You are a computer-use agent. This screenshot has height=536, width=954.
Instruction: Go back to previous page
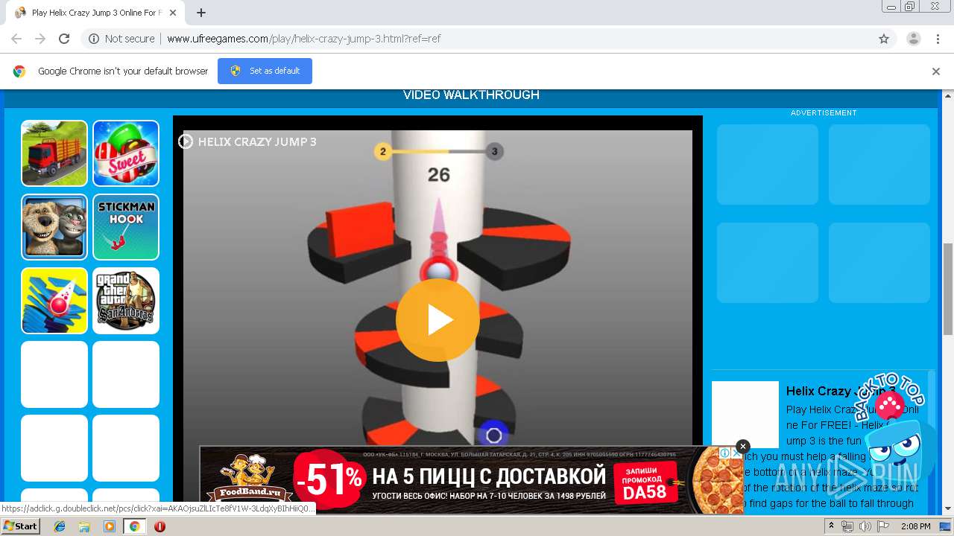[x=16, y=39]
